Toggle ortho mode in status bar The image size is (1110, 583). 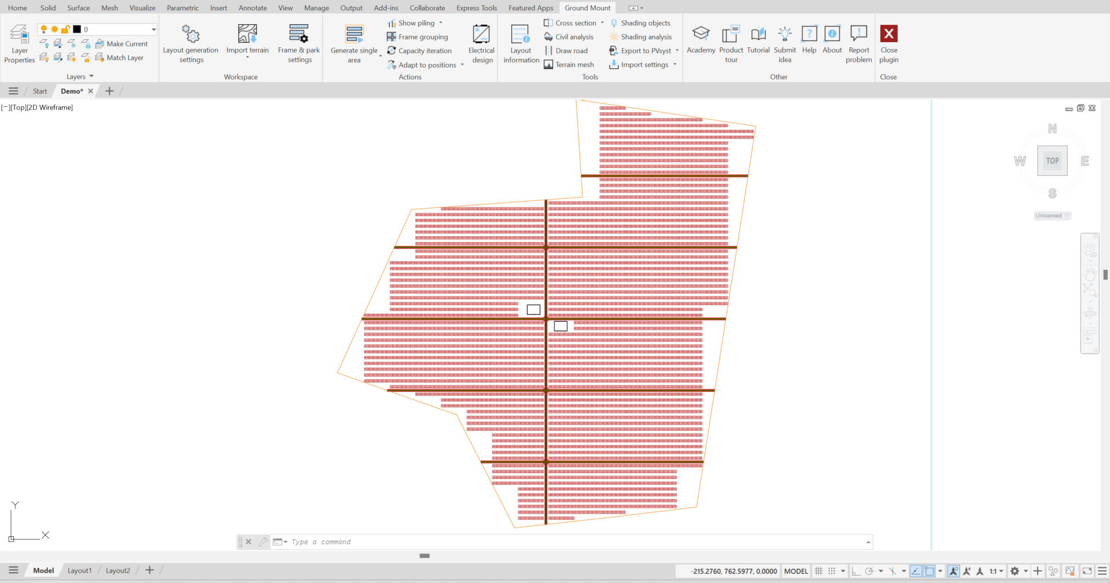856,571
